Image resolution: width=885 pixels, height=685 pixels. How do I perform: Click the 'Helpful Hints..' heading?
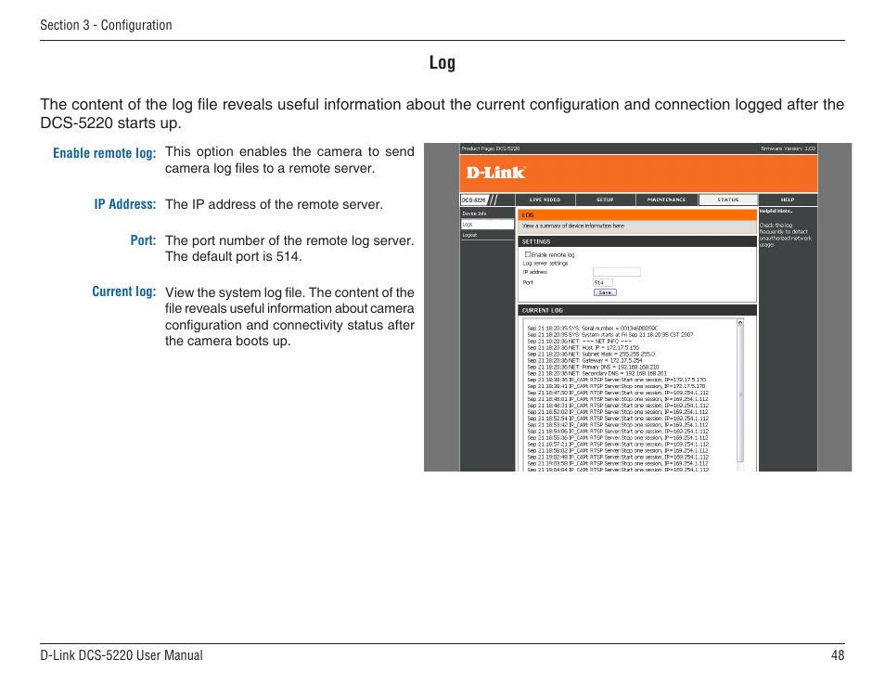coord(776,212)
